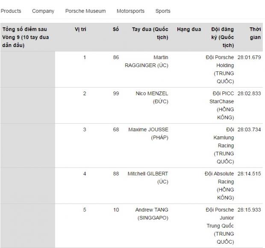Click Maxime JOUSSE in the table

pos(148,133)
